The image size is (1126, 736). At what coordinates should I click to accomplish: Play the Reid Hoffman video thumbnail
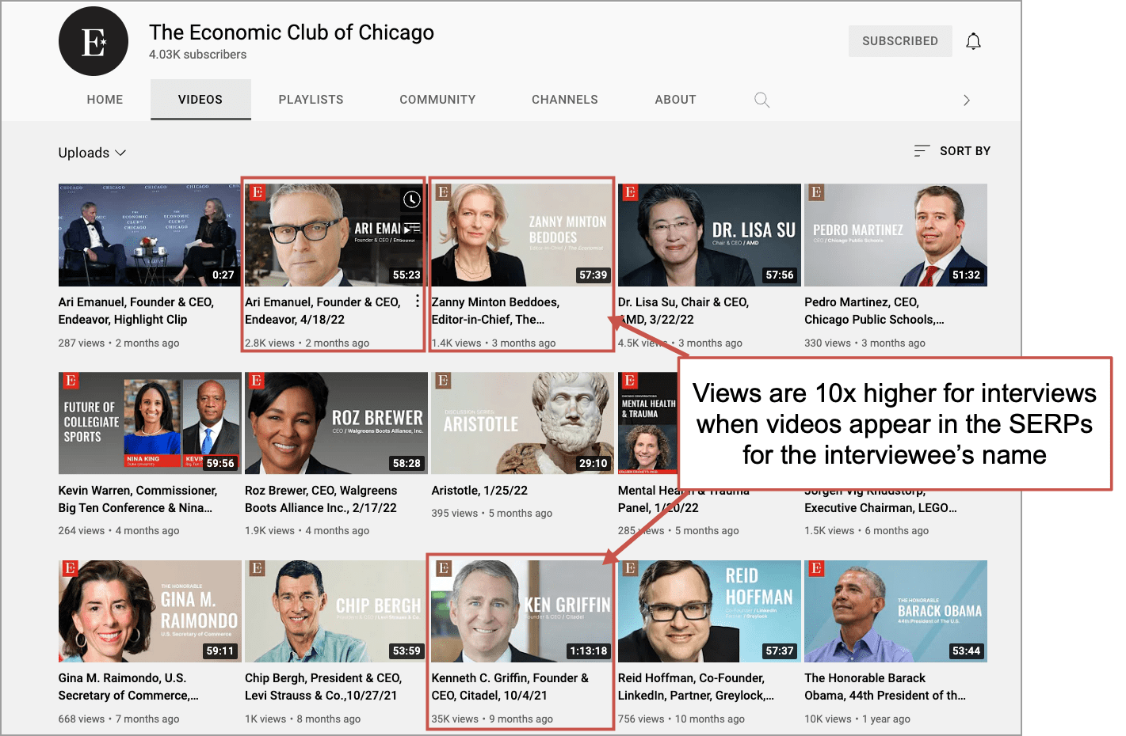(709, 611)
